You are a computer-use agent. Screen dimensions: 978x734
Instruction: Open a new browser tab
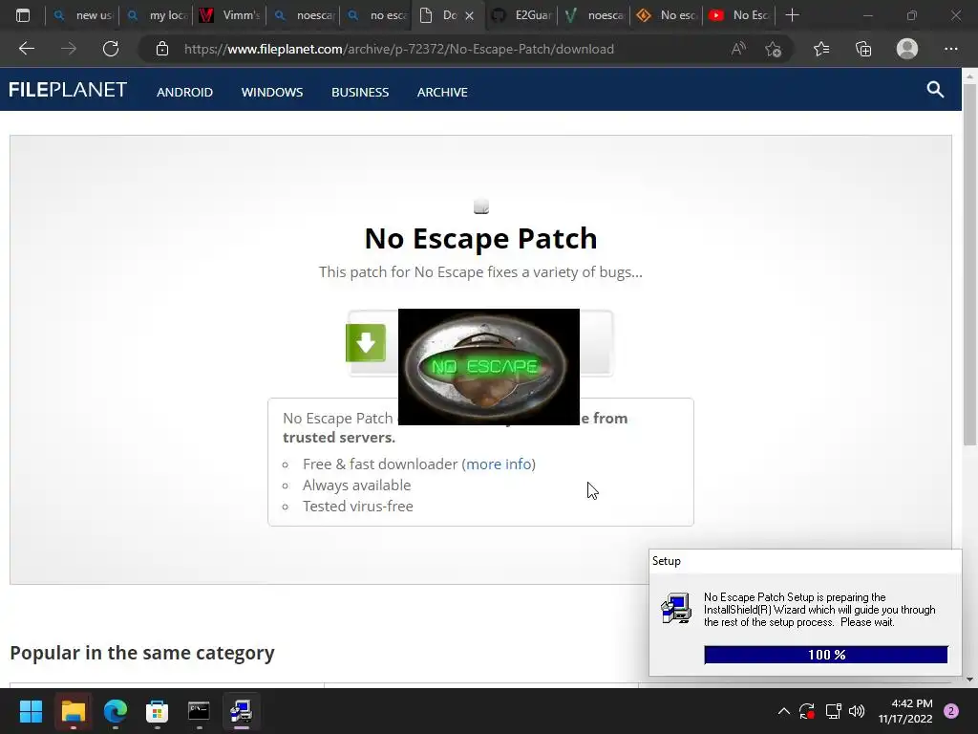click(x=792, y=15)
